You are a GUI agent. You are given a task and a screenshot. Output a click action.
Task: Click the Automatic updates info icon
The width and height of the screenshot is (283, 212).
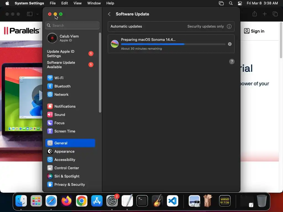pyautogui.click(x=229, y=26)
